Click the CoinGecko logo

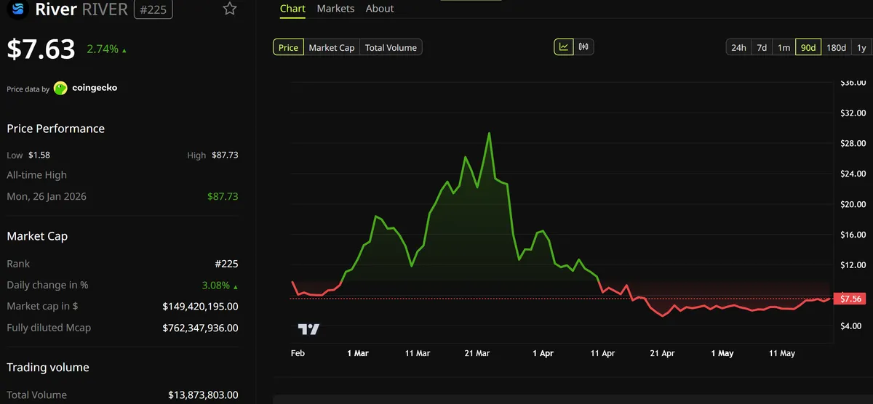pos(86,88)
